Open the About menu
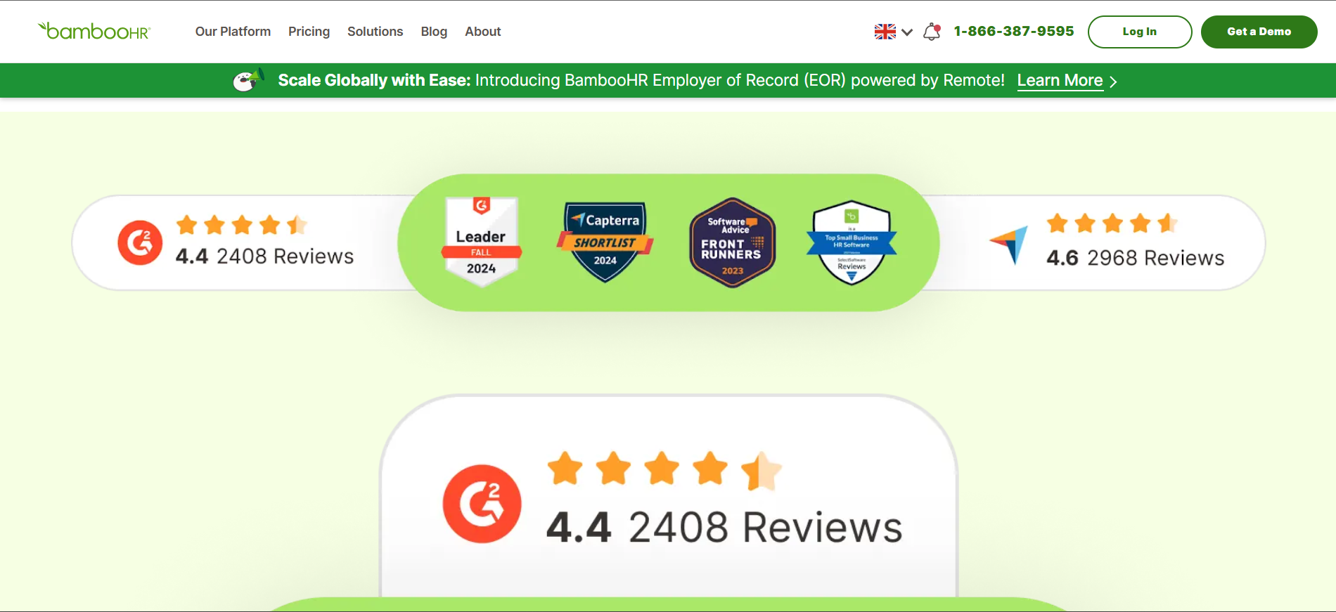 [483, 32]
